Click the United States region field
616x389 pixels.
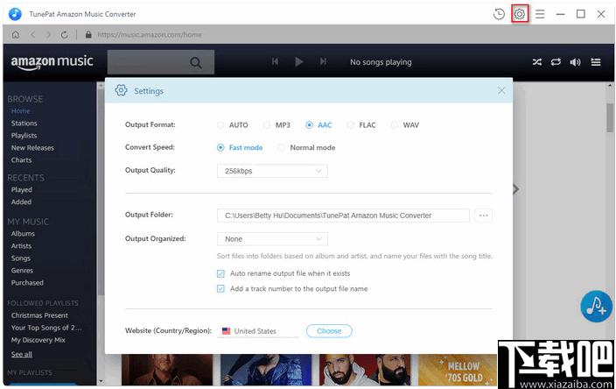click(x=258, y=331)
